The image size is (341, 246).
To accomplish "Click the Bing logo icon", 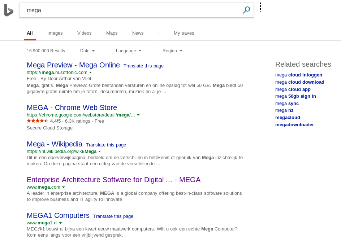I will [x=9, y=10].
